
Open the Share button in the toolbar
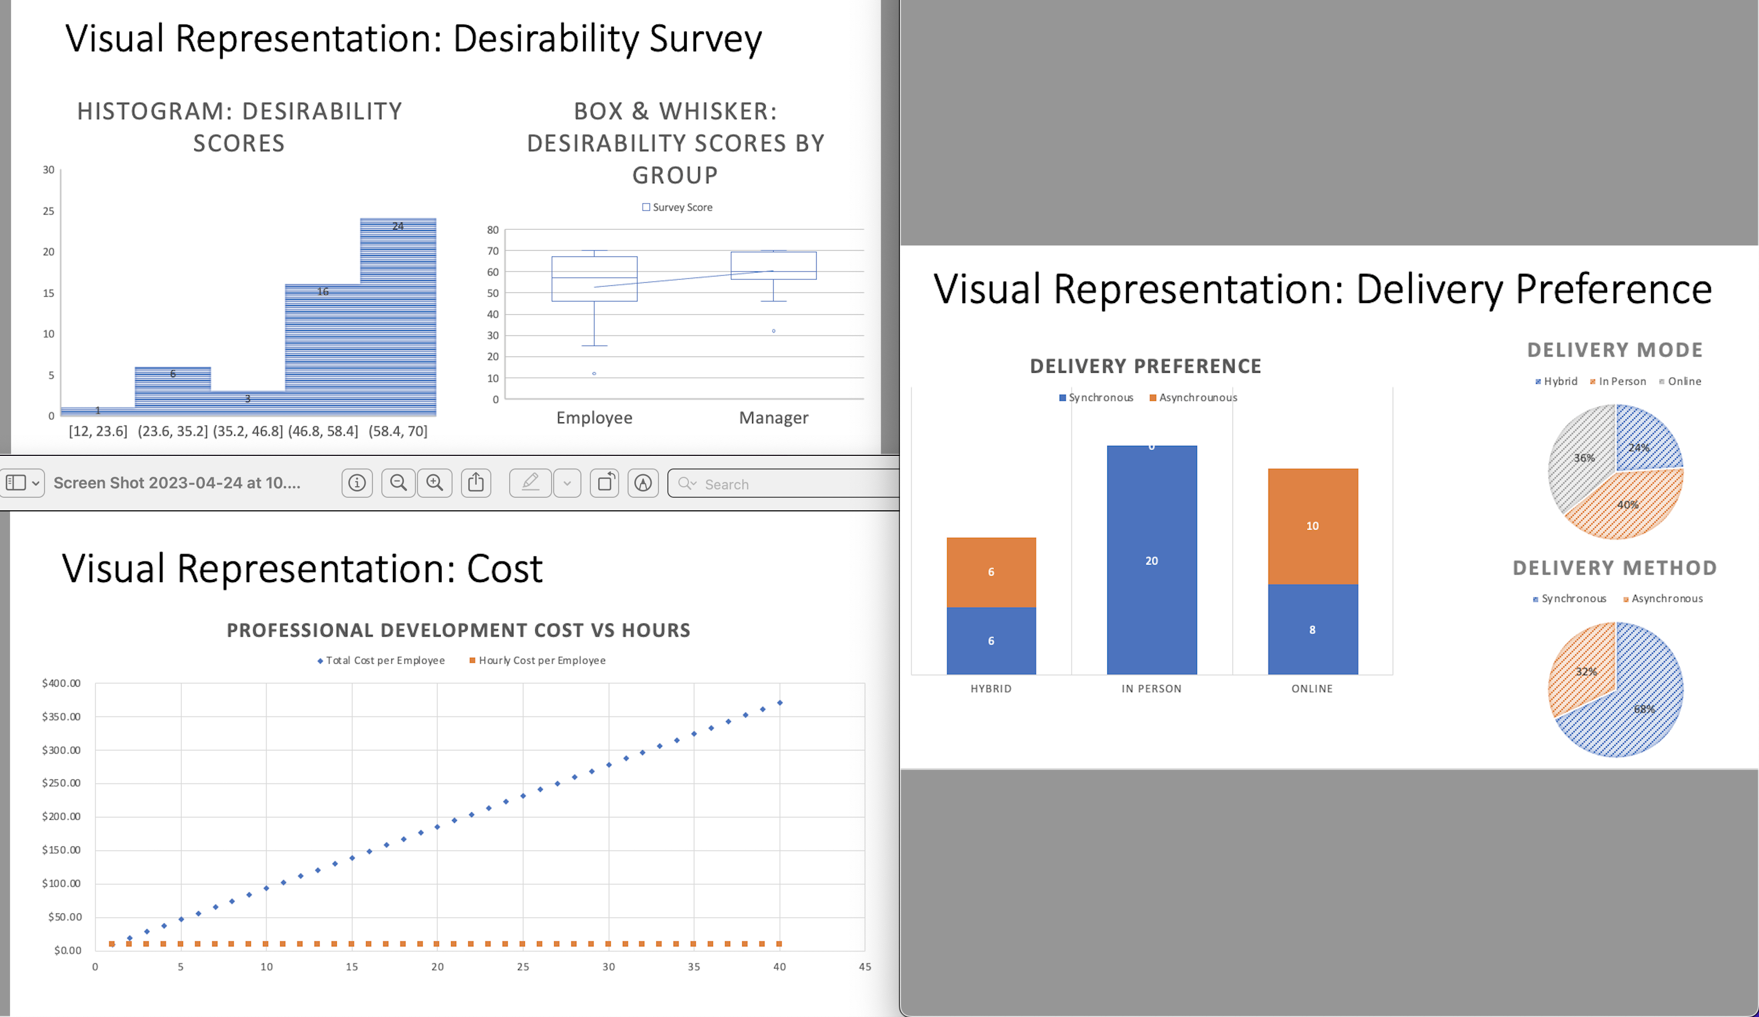[x=476, y=483]
